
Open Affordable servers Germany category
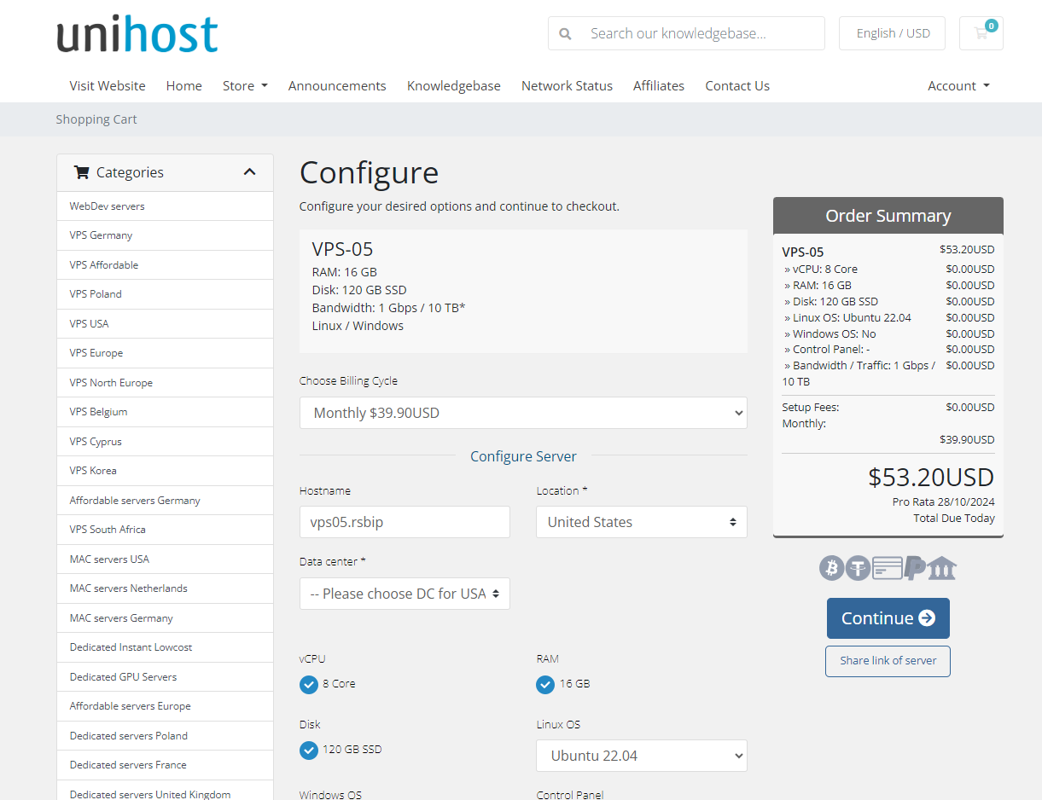[165, 501]
